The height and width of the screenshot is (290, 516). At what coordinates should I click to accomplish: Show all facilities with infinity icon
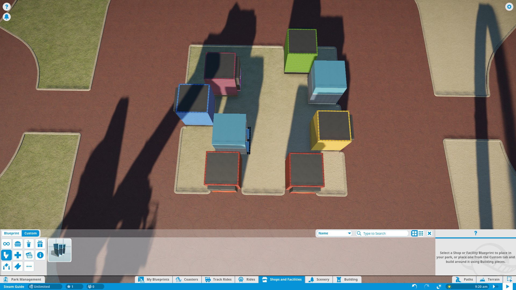click(x=6, y=244)
